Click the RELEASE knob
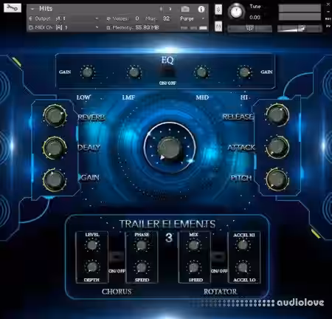Screen dimensions: 332x319 coord(277,115)
